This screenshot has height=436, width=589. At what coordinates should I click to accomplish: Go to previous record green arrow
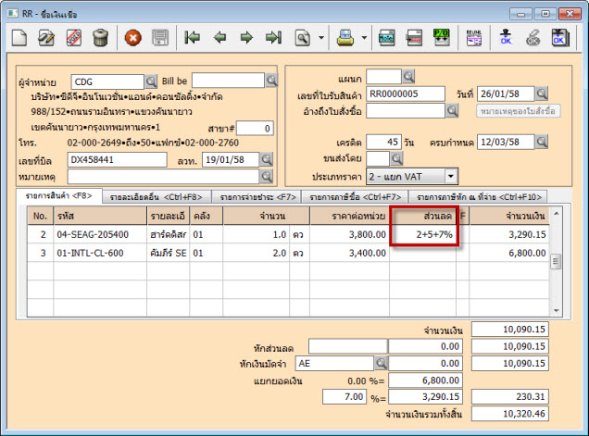point(219,38)
